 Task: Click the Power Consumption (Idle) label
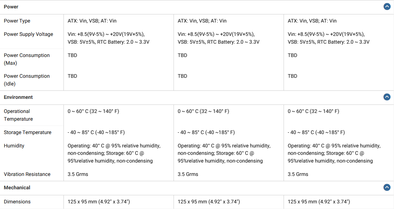(27, 80)
